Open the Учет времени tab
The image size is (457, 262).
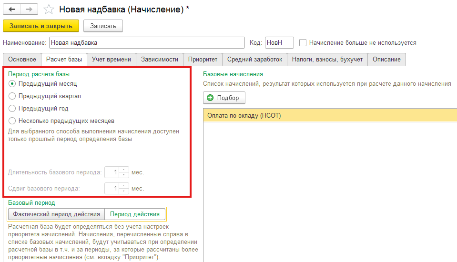coord(112,60)
